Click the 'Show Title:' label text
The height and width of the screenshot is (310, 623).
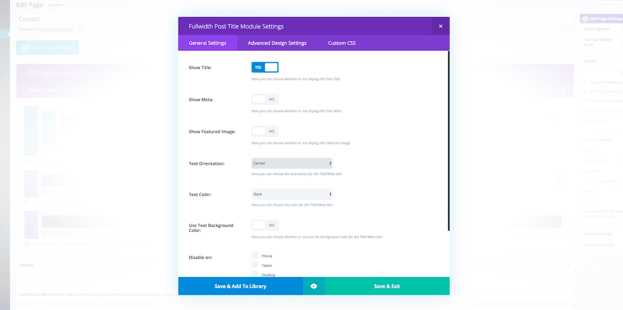click(200, 68)
